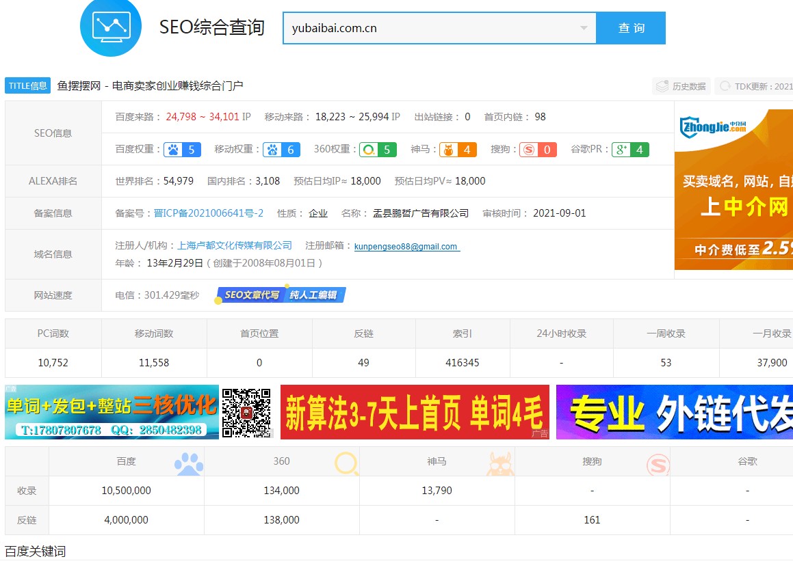Click the SEO文章代写 banner

click(251, 295)
